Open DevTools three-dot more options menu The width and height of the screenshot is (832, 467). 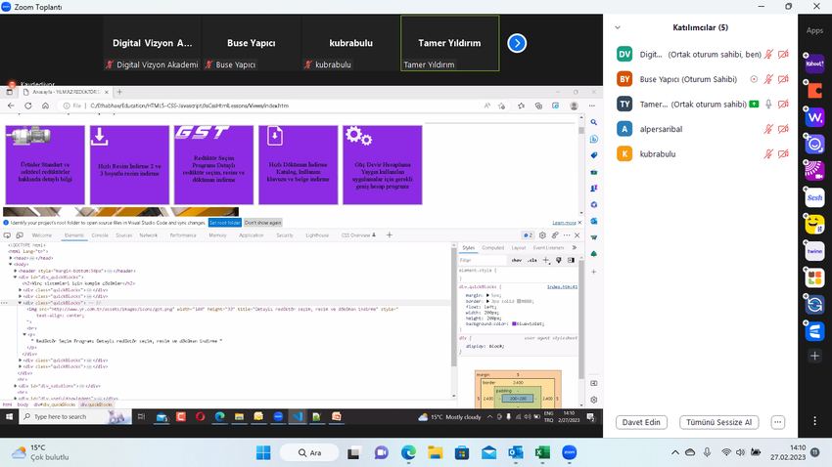[567, 235]
